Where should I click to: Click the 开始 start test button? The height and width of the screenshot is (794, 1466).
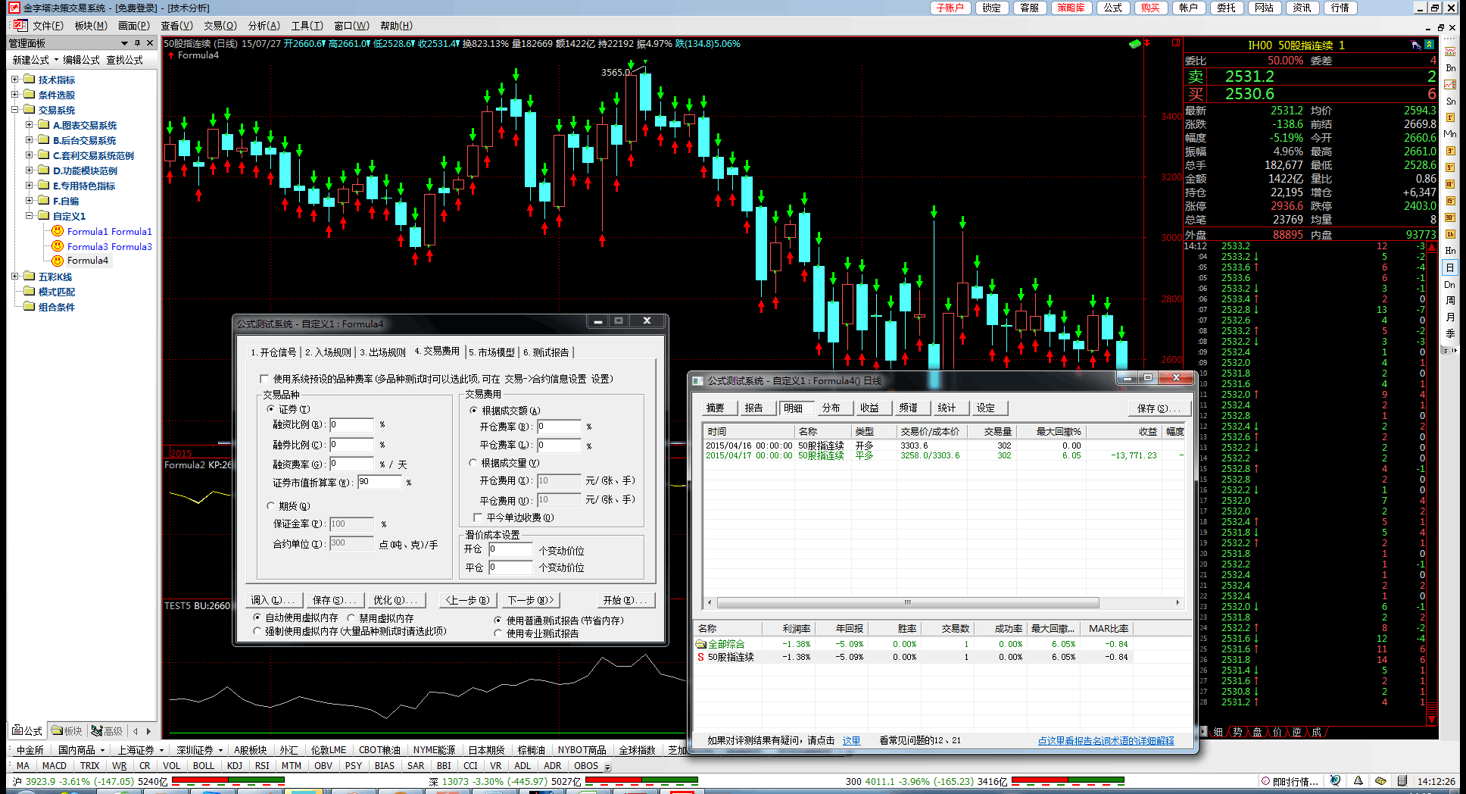click(x=624, y=600)
